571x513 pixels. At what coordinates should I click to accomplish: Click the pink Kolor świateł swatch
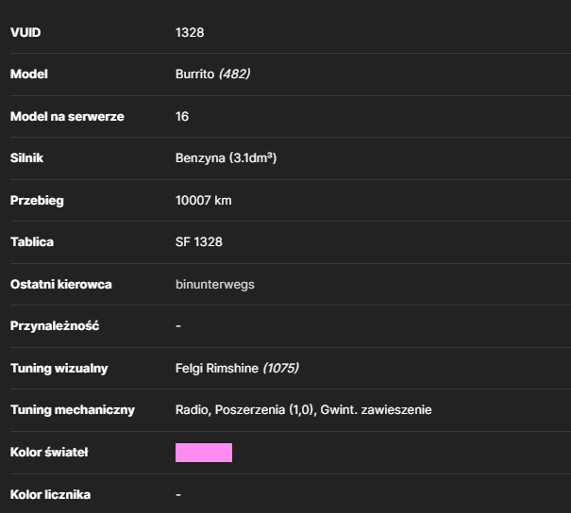204,453
